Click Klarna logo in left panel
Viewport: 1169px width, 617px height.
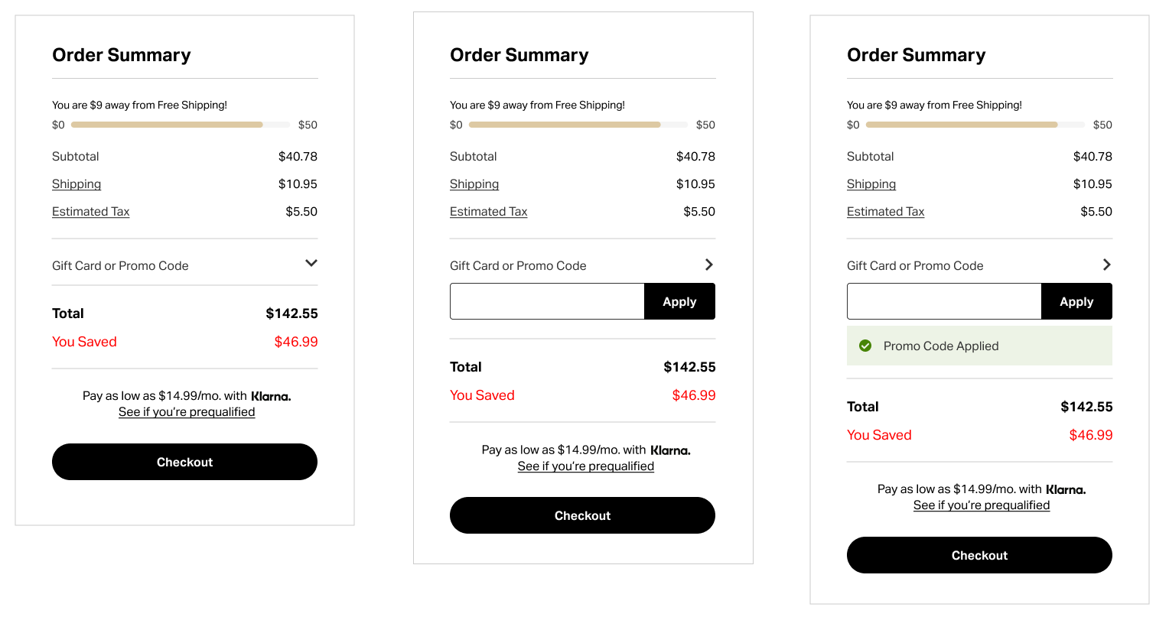tap(271, 396)
